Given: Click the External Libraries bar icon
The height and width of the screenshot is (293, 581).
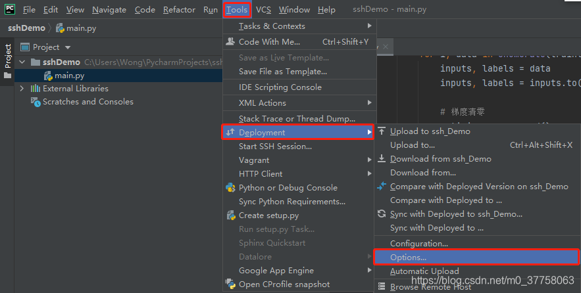Looking at the screenshot, I should click(35, 89).
